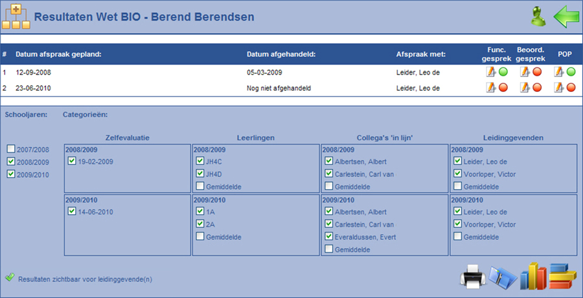Click the printer icon

pyautogui.click(x=472, y=277)
